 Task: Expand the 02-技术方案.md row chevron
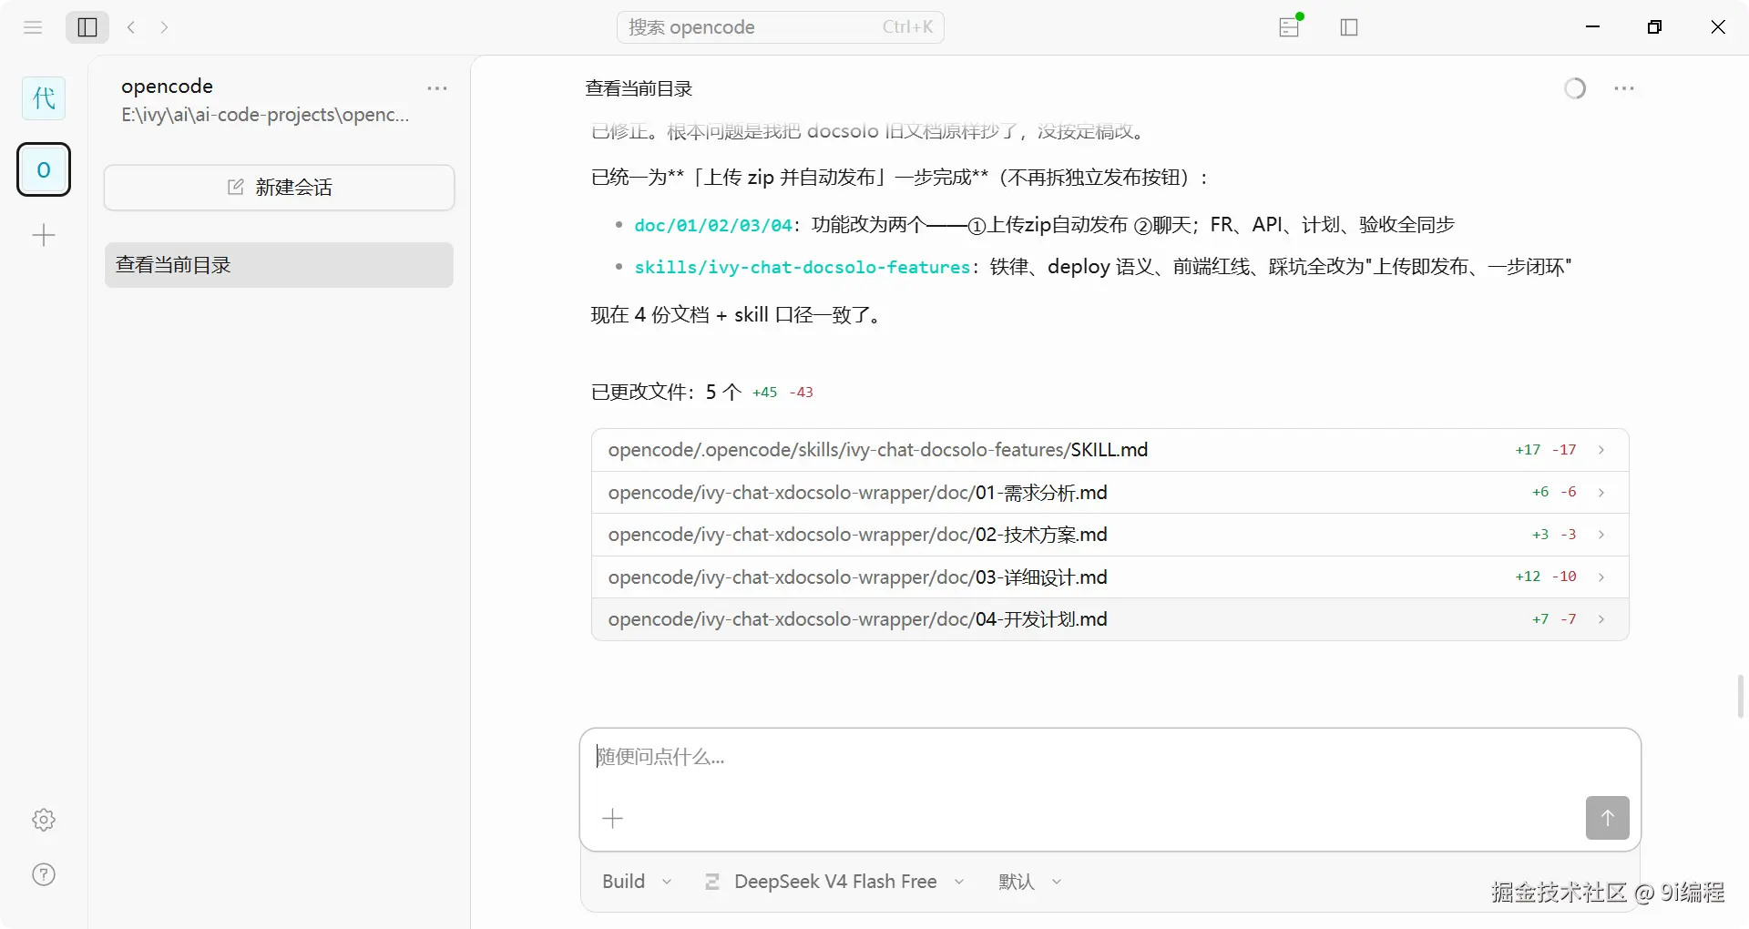coord(1601,535)
